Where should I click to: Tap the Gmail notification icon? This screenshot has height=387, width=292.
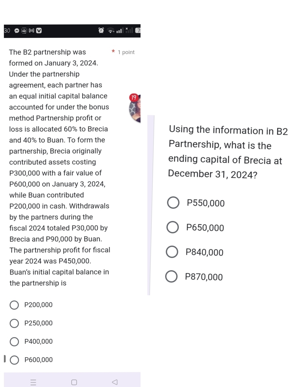31,31
